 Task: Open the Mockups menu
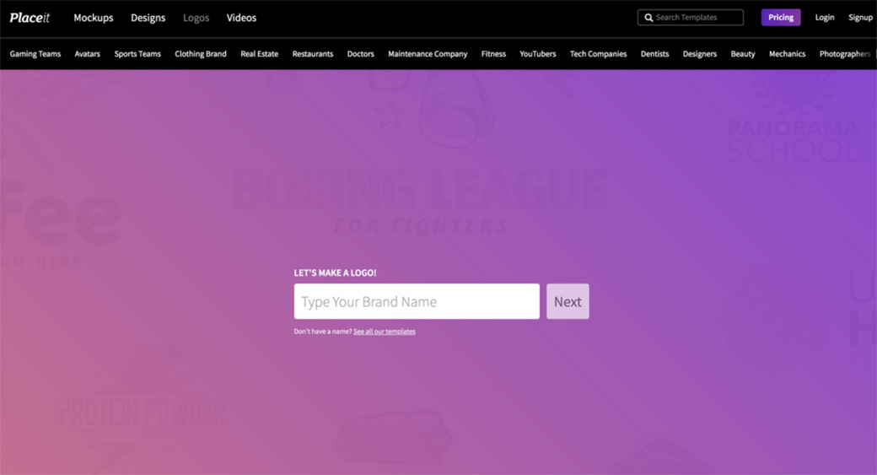coord(93,18)
